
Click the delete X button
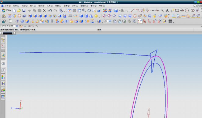[x=45, y=11]
